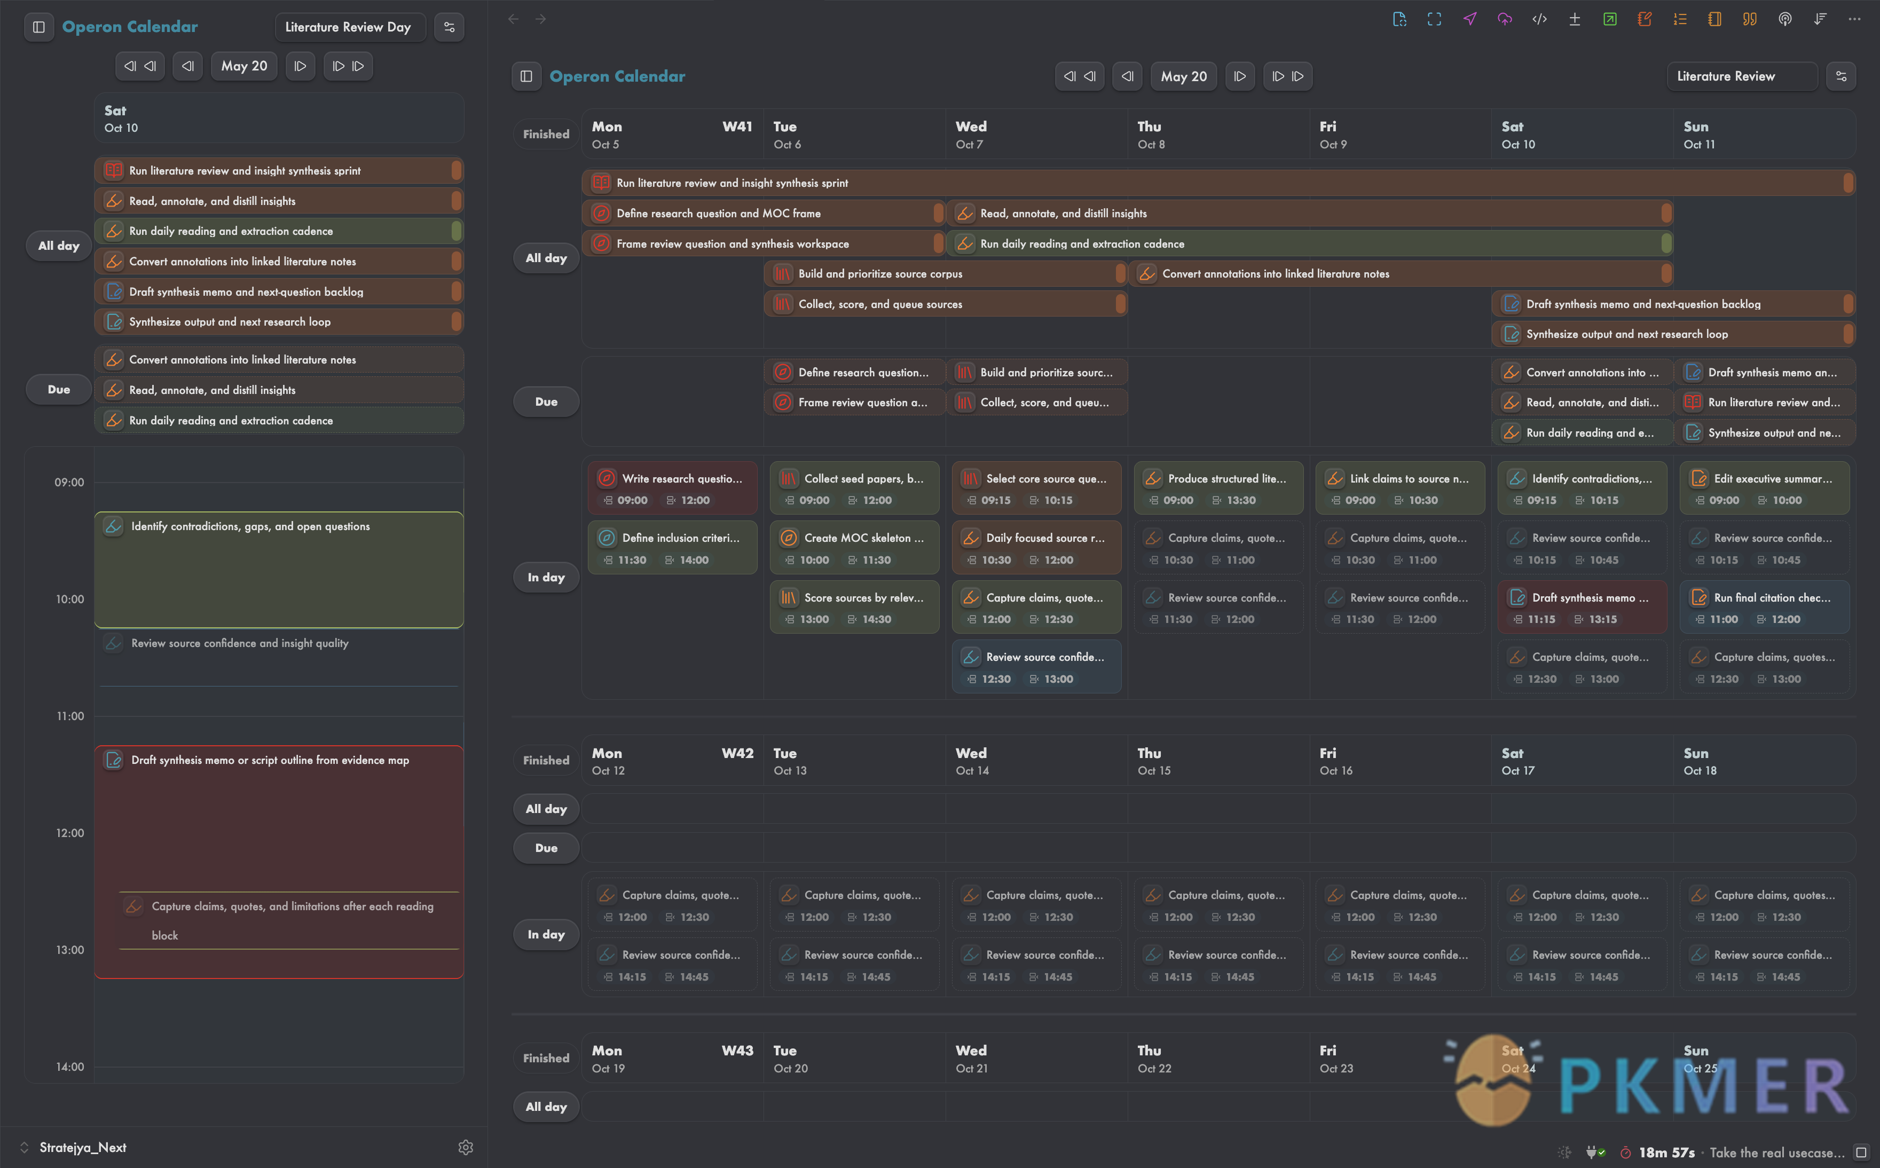
Task: Toggle the Finished filter for week W41
Action: point(546,133)
